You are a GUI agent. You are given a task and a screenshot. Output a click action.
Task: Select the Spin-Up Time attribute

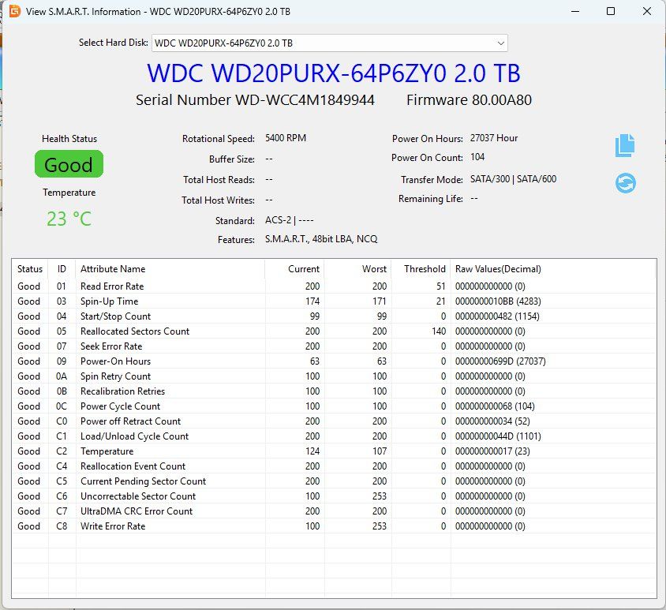(334, 301)
